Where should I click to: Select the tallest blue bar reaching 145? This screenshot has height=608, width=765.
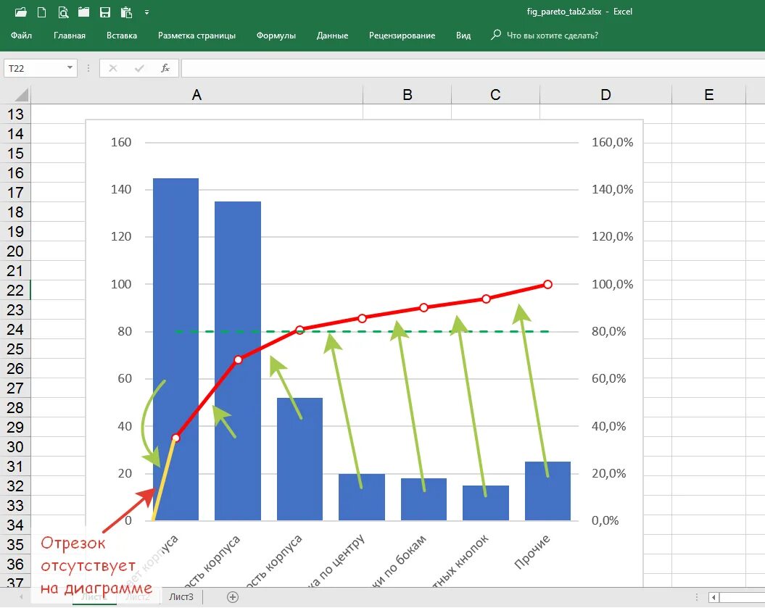175,349
